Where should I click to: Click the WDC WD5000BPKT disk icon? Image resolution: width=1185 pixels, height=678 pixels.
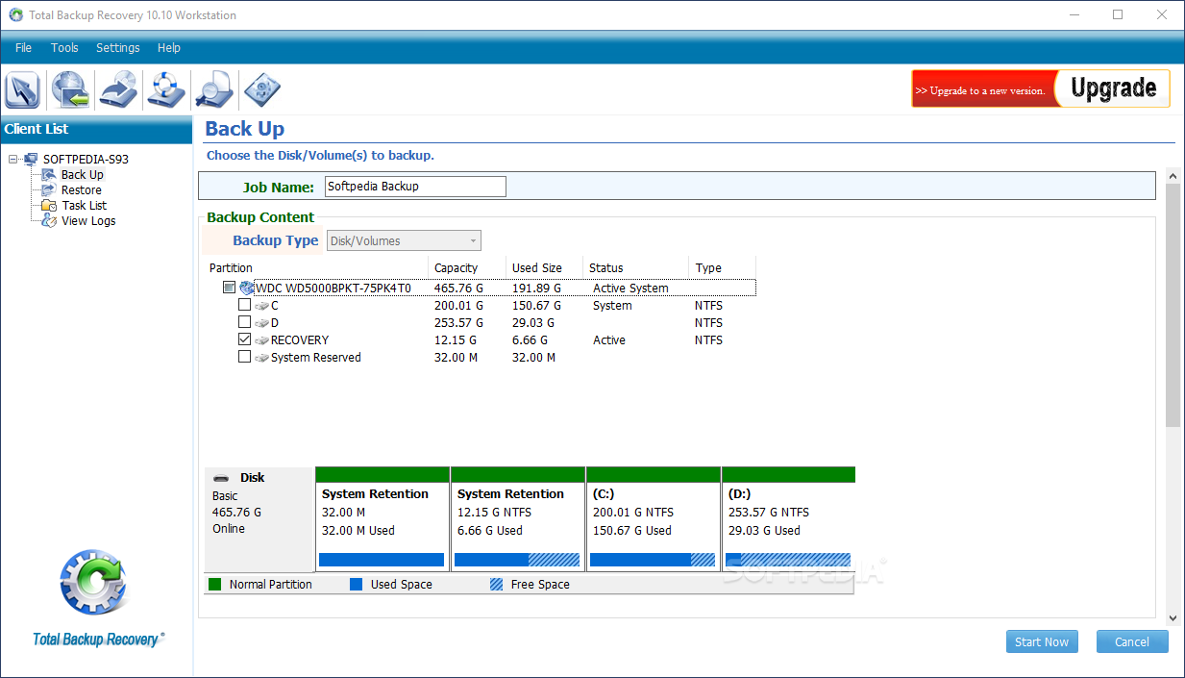pyautogui.click(x=247, y=288)
